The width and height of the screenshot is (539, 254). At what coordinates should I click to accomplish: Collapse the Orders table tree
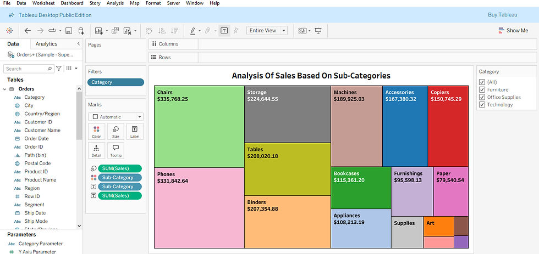pyautogui.click(x=5, y=89)
